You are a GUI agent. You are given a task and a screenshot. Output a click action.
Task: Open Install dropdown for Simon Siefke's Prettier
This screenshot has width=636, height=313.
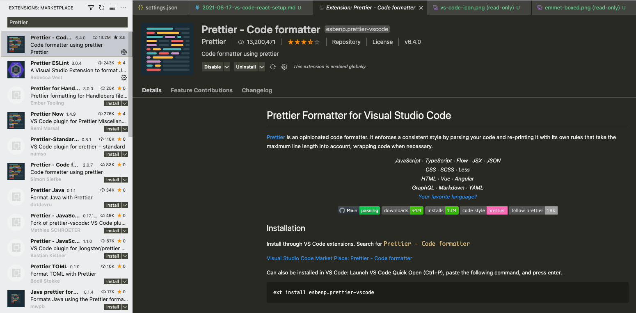125,180
